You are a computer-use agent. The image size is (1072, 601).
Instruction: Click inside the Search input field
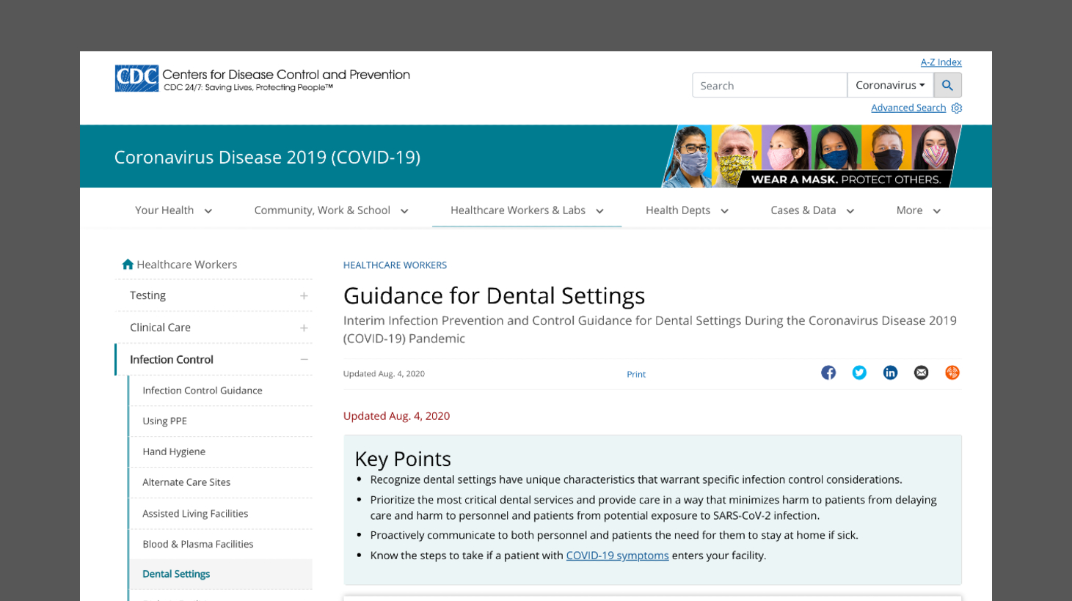(769, 84)
